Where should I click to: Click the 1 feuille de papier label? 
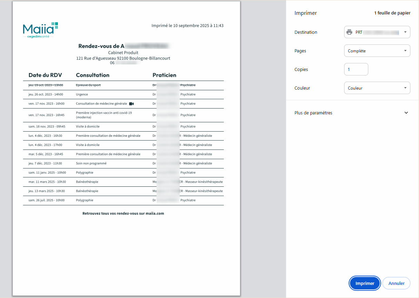click(392, 13)
